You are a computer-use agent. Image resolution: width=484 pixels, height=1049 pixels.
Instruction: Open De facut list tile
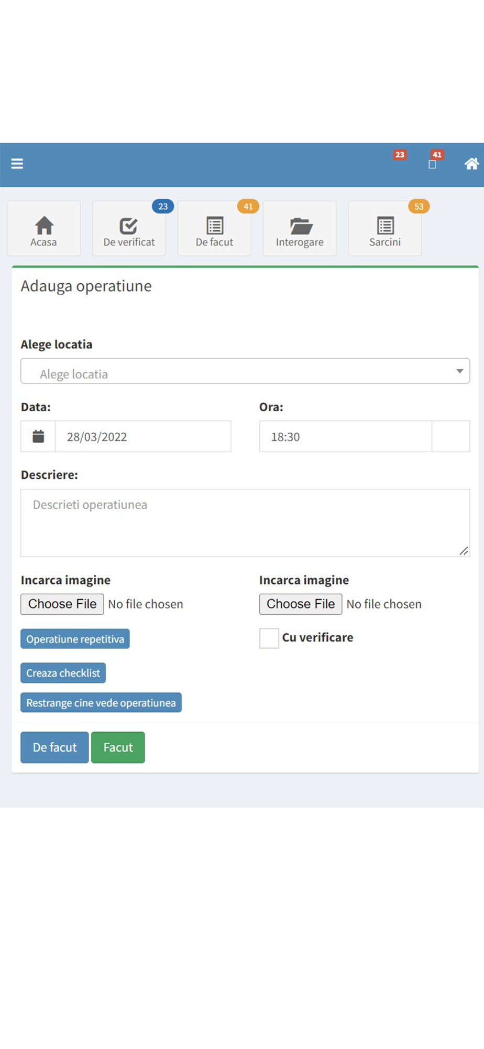coord(214,229)
